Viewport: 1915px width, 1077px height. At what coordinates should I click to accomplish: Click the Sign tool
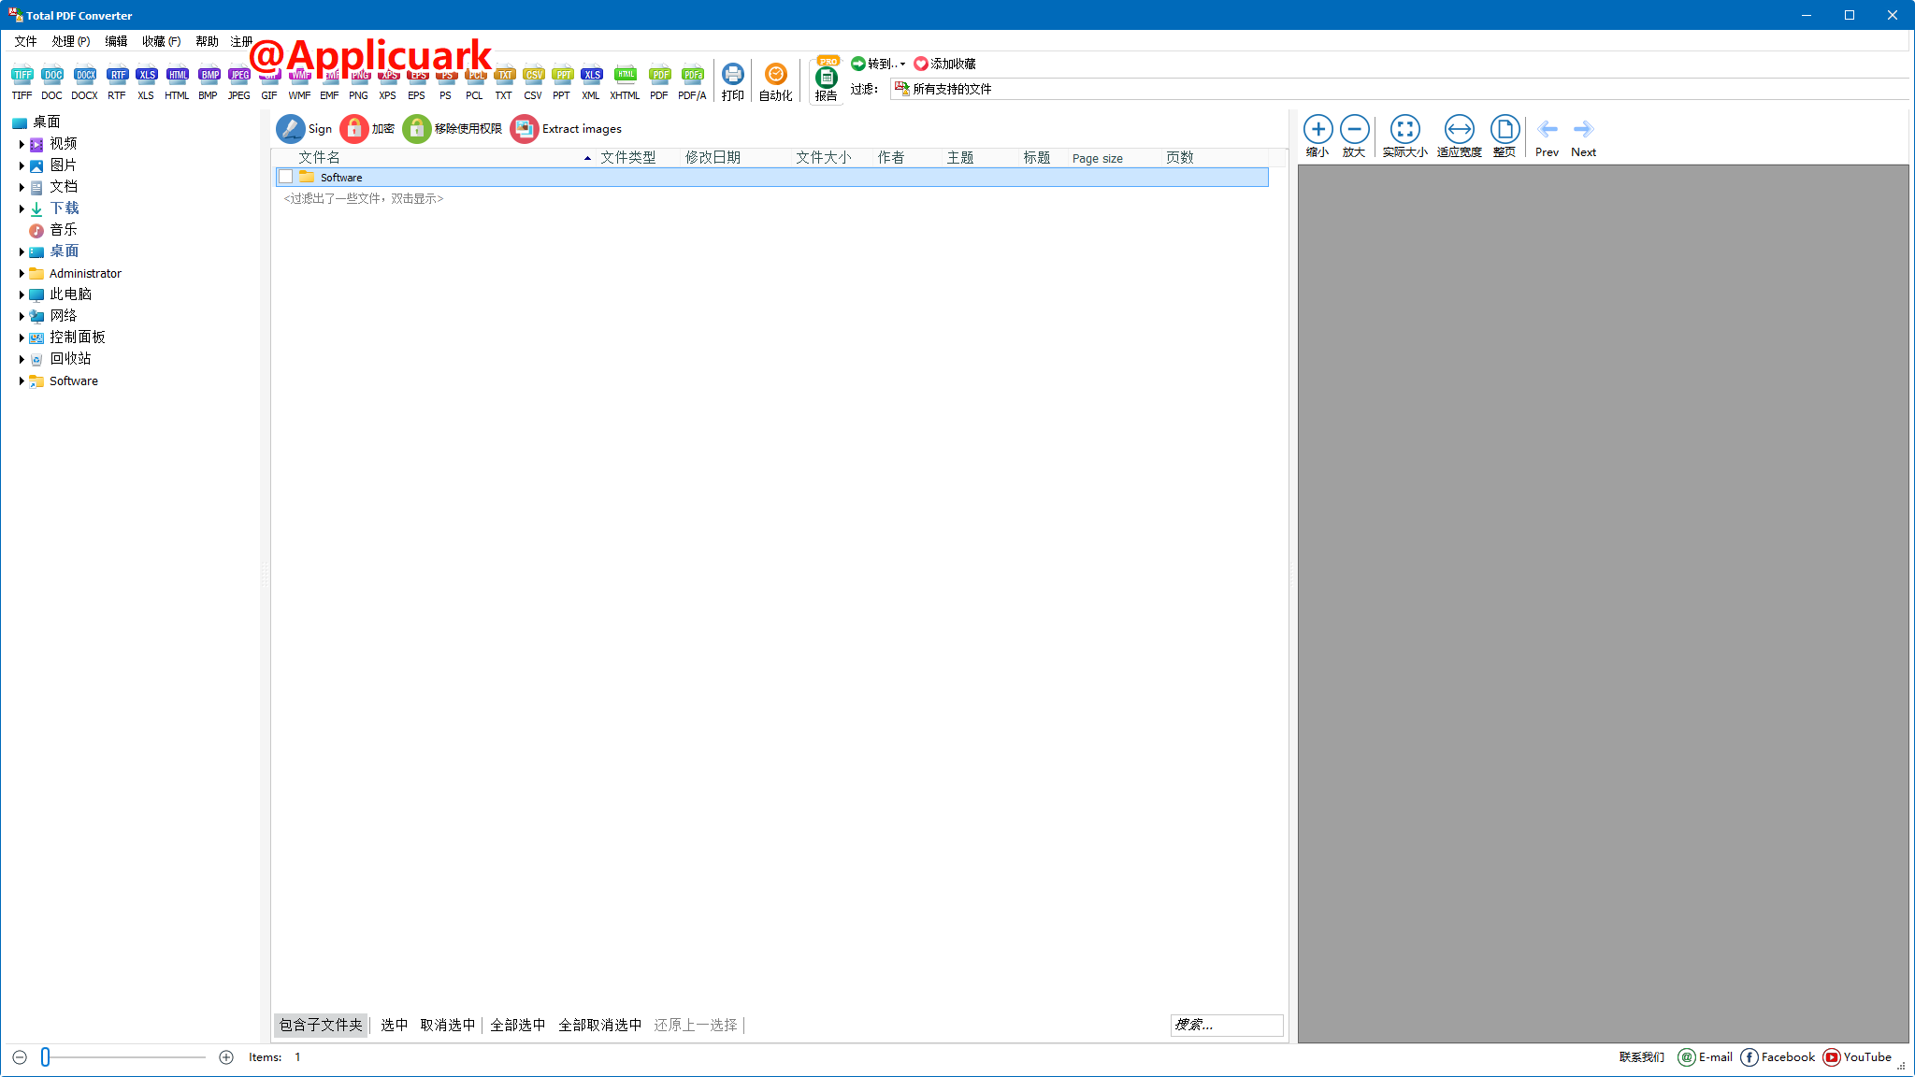[304, 128]
